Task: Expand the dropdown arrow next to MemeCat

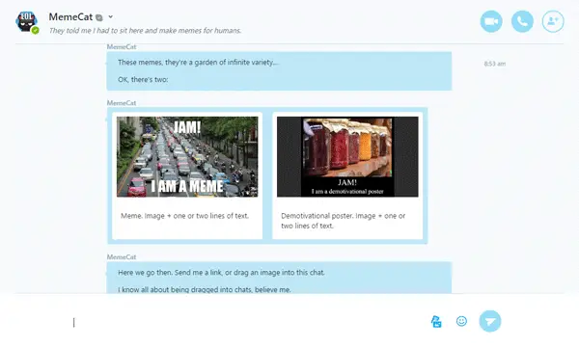Action: [110, 16]
